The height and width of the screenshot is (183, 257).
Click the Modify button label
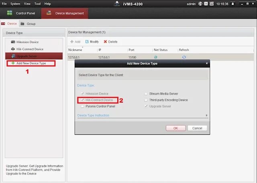(94, 42)
